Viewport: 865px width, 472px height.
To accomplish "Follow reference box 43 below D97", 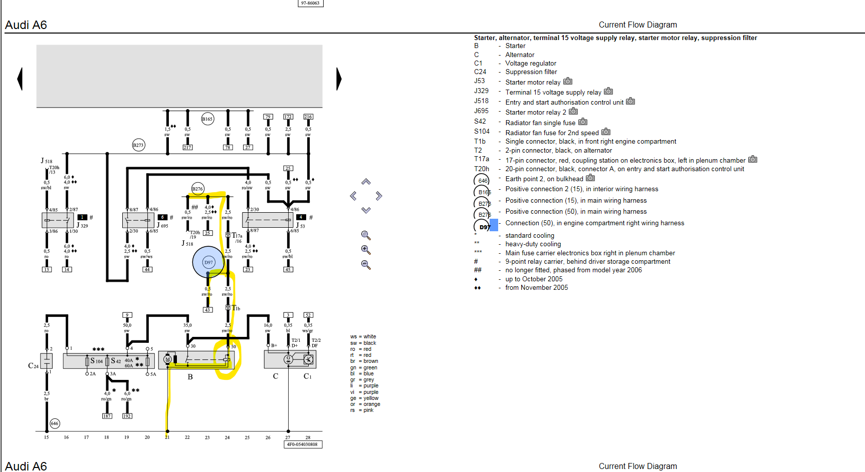I will 207,310.
